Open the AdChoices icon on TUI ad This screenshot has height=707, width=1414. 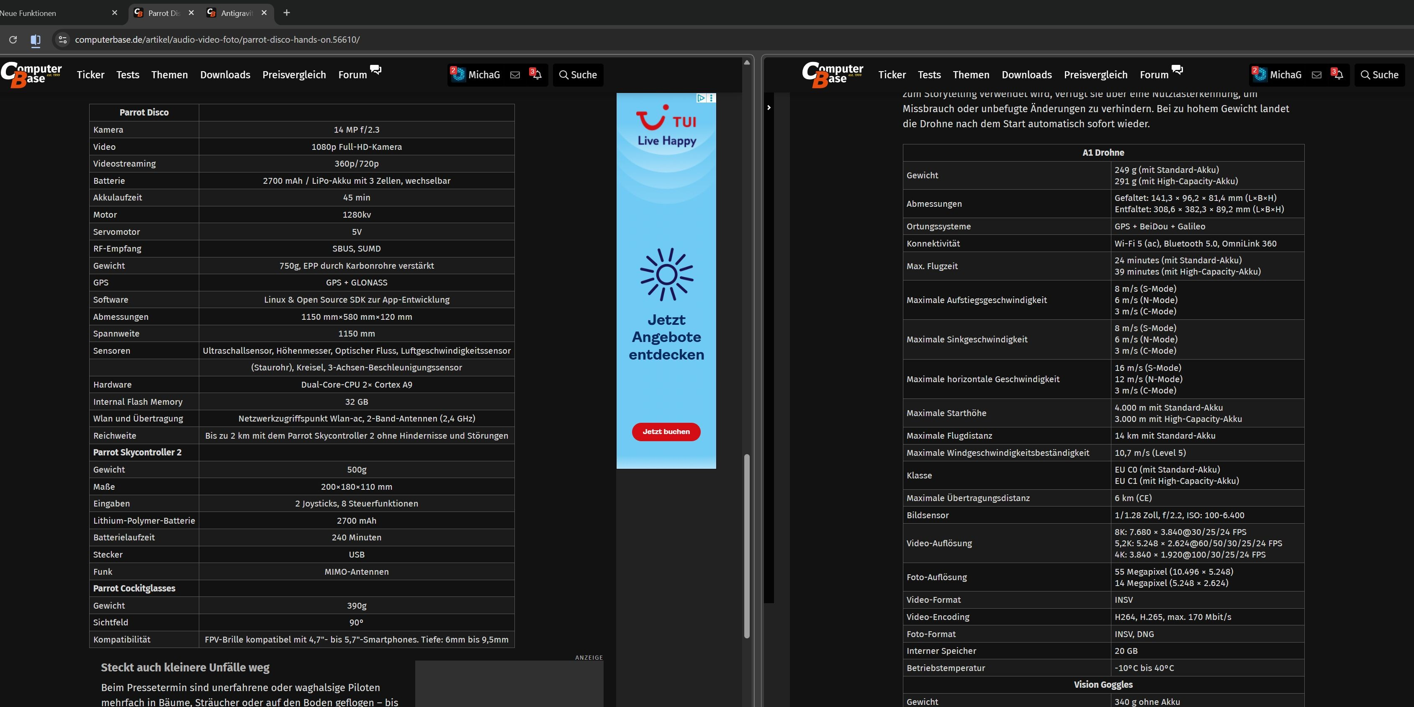coord(701,98)
